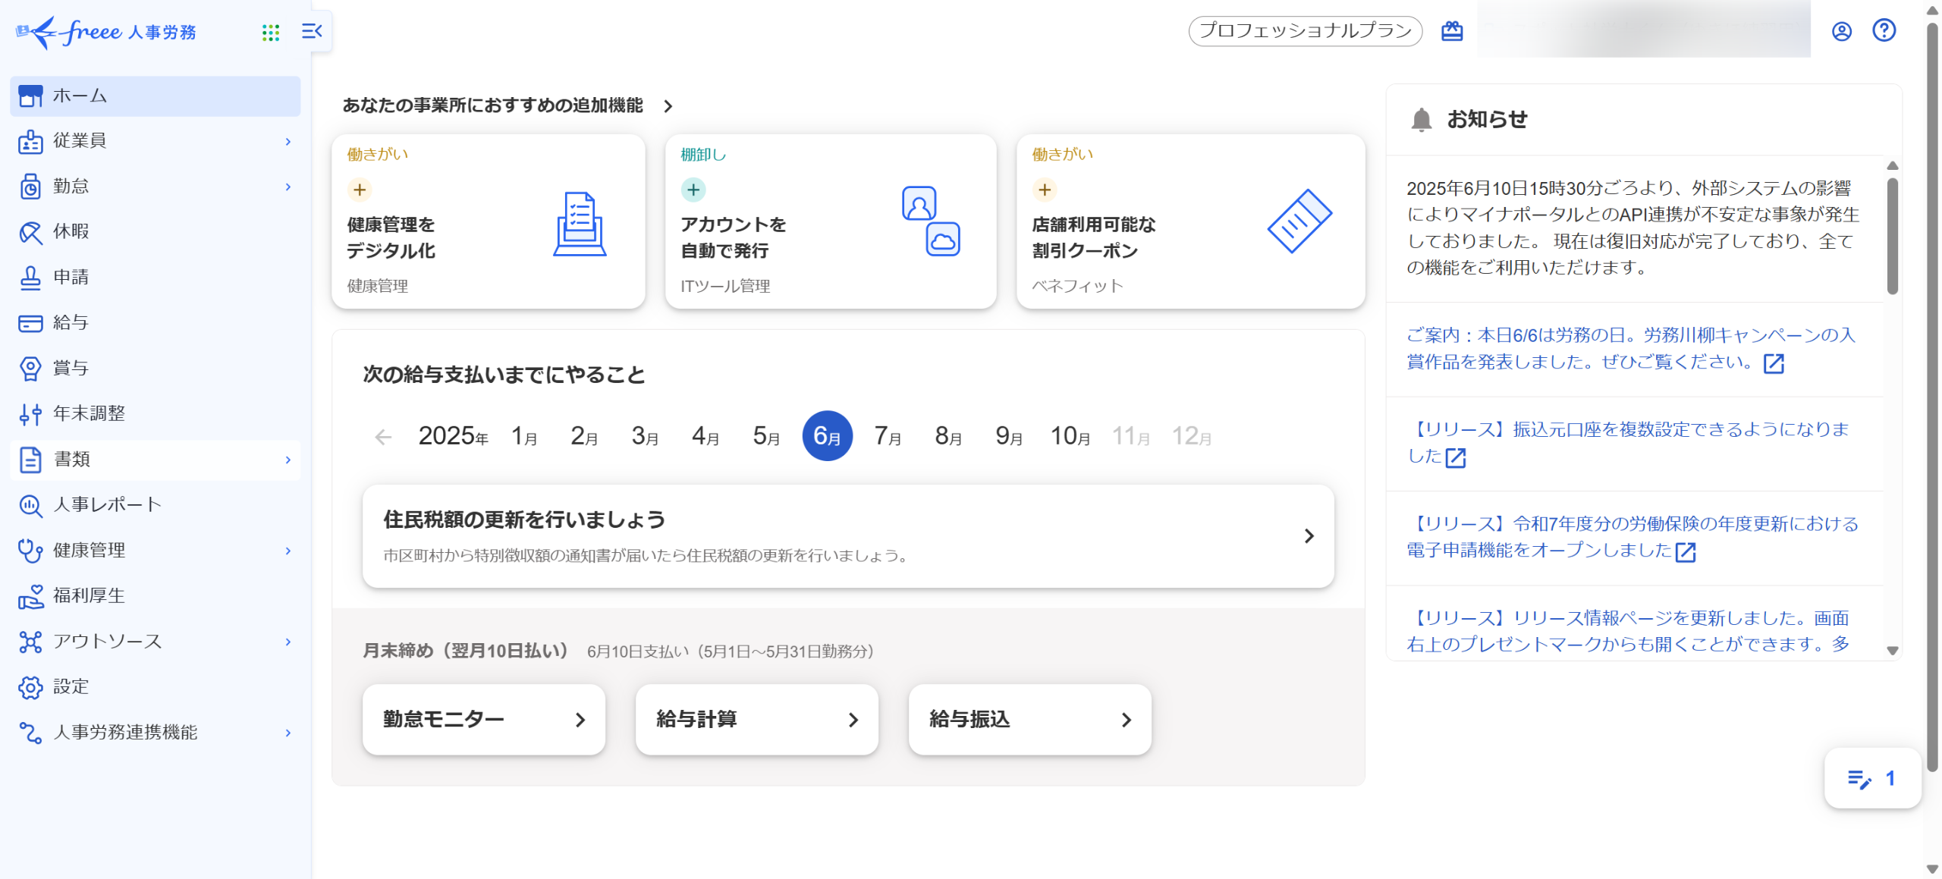The image size is (1942, 879).
Task: Open あなたの事業所におすすめの追加機能 chevron
Action: click(x=668, y=106)
